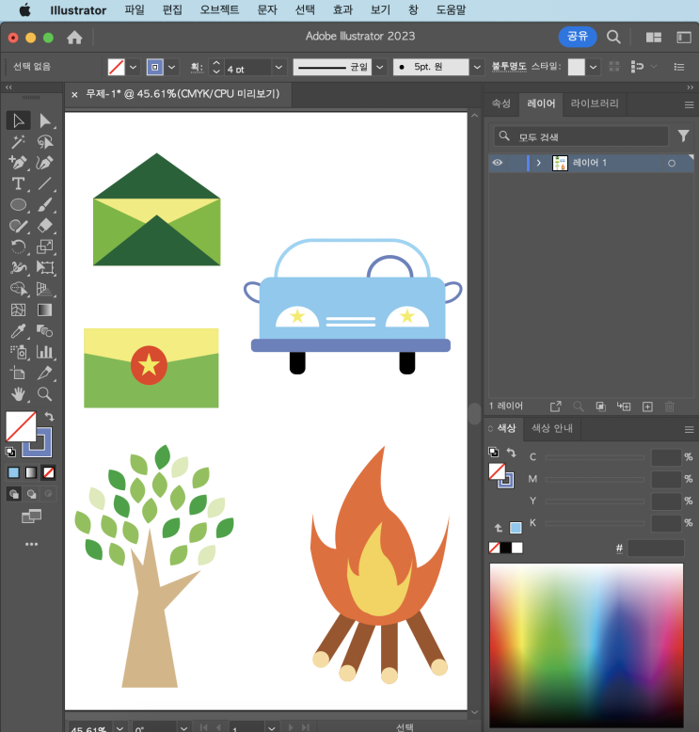Pick a color from the spectrum bar
This screenshot has width=699, height=732.
585,640
